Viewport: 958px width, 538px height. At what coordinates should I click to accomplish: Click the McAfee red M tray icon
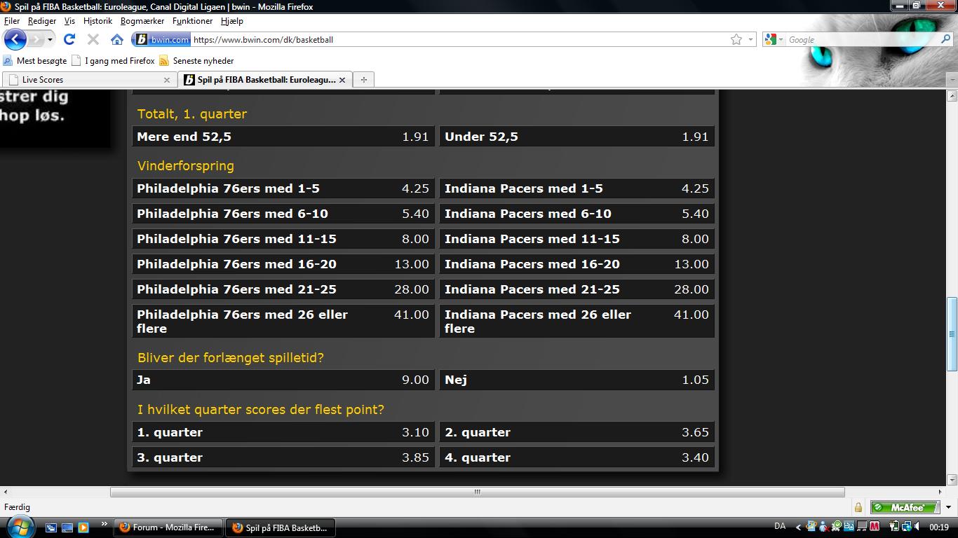point(876,527)
